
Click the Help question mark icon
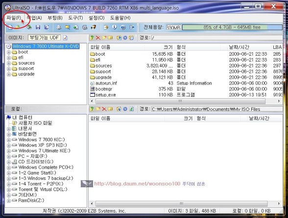click(x=123, y=27)
